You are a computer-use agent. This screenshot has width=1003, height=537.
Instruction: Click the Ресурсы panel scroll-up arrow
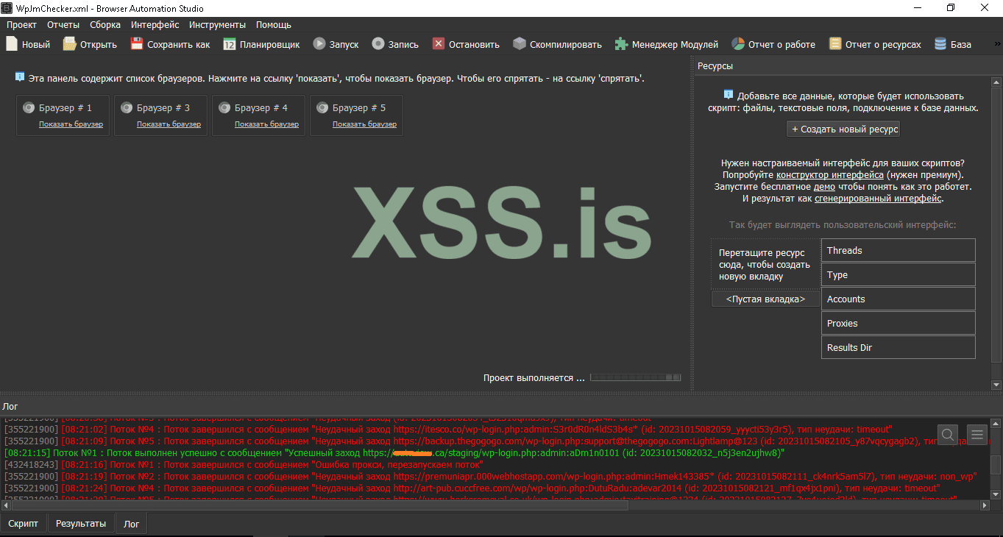click(996, 84)
